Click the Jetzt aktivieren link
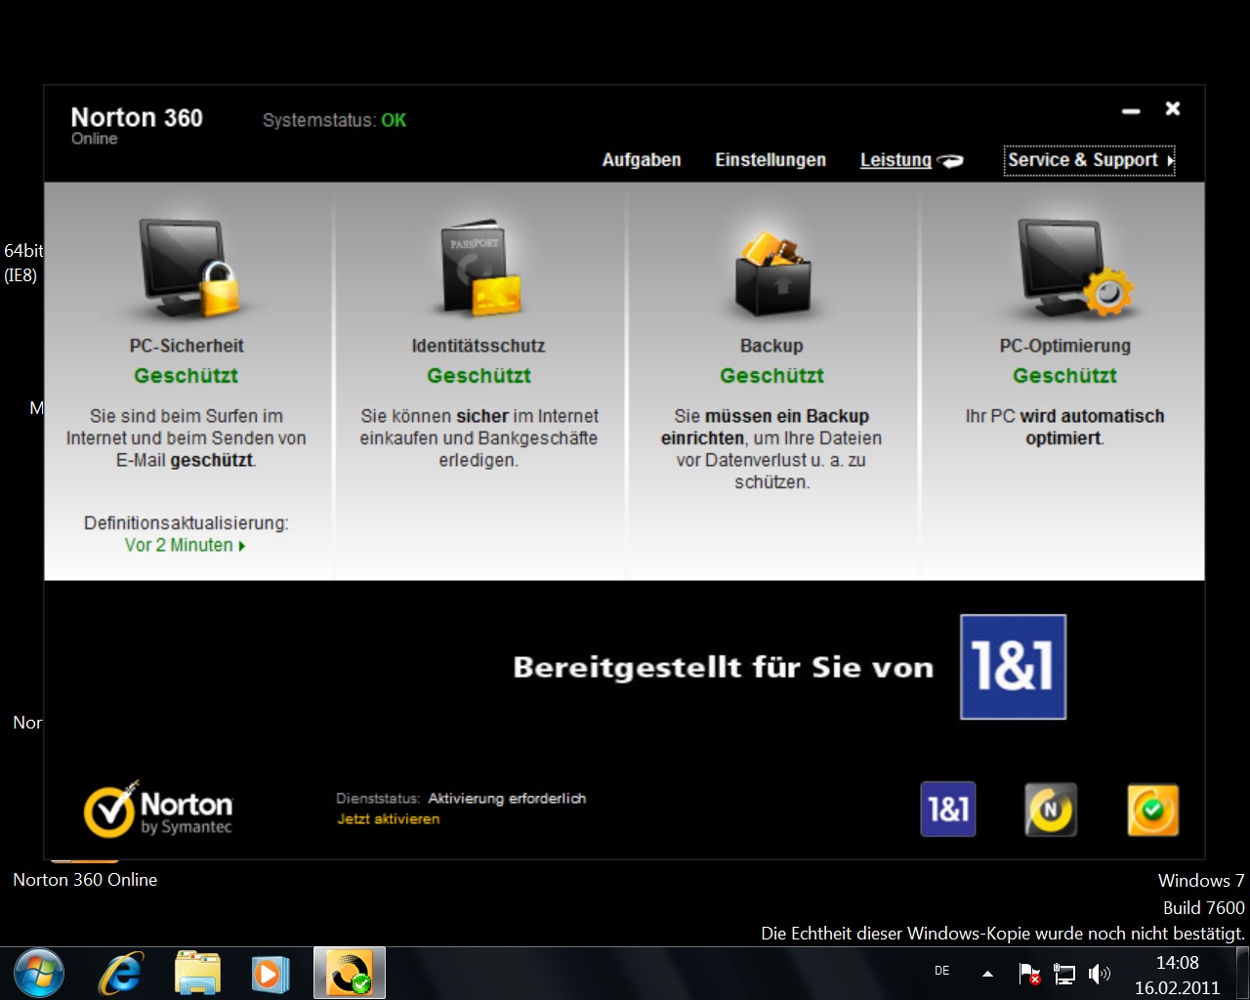The image size is (1250, 1000). 389,819
